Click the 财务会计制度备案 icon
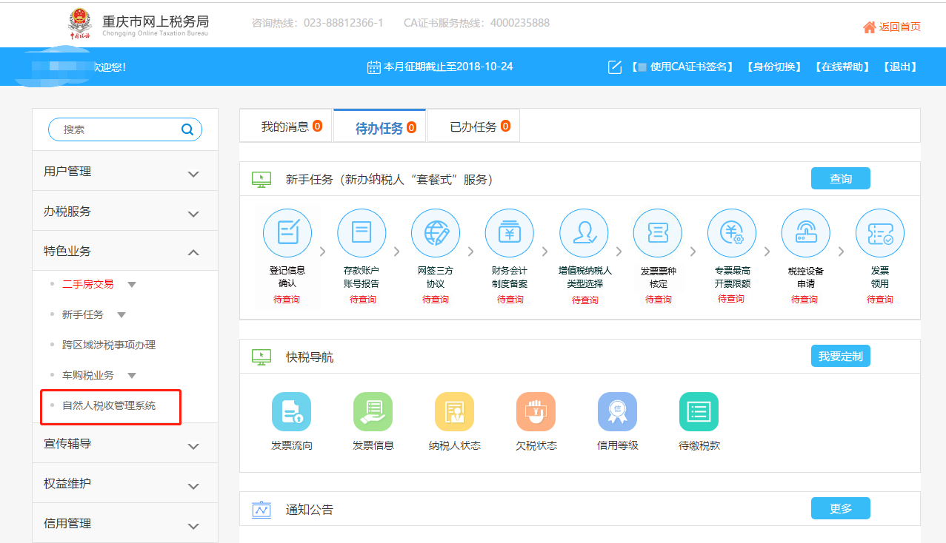The height and width of the screenshot is (543, 946). coord(510,232)
